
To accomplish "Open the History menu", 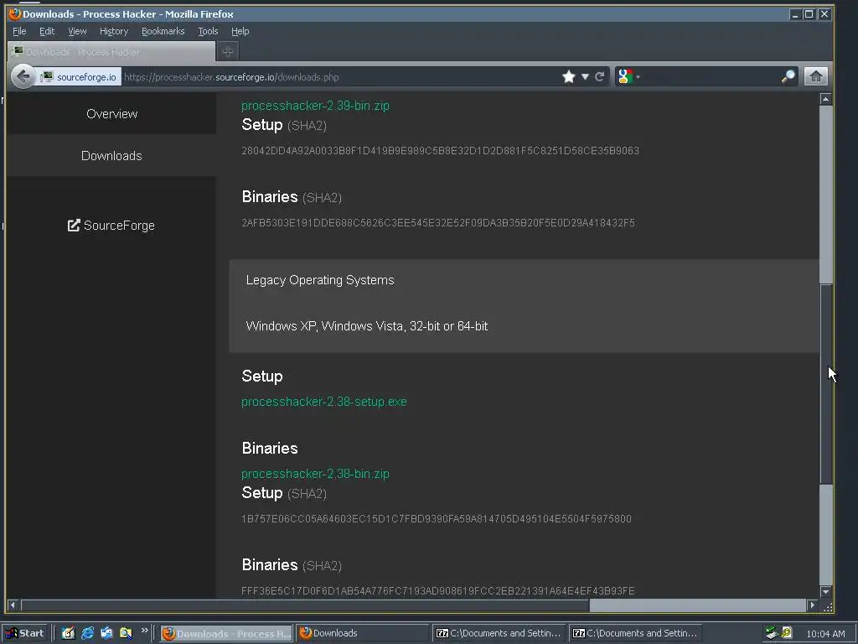I will pos(114,31).
